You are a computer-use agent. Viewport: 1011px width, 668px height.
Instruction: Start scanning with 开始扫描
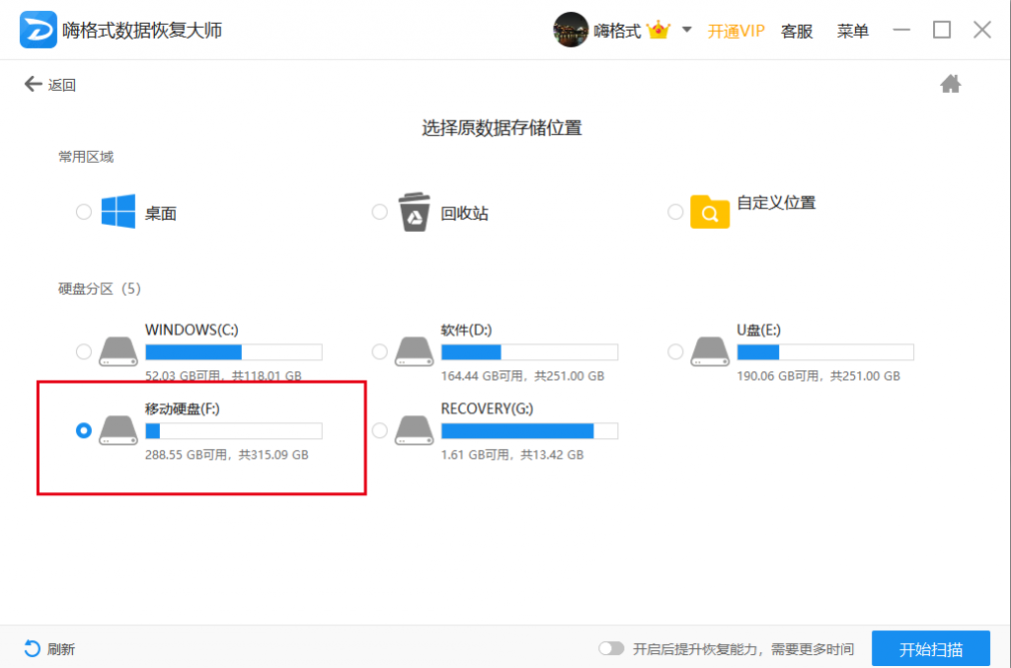click(930, 648)
